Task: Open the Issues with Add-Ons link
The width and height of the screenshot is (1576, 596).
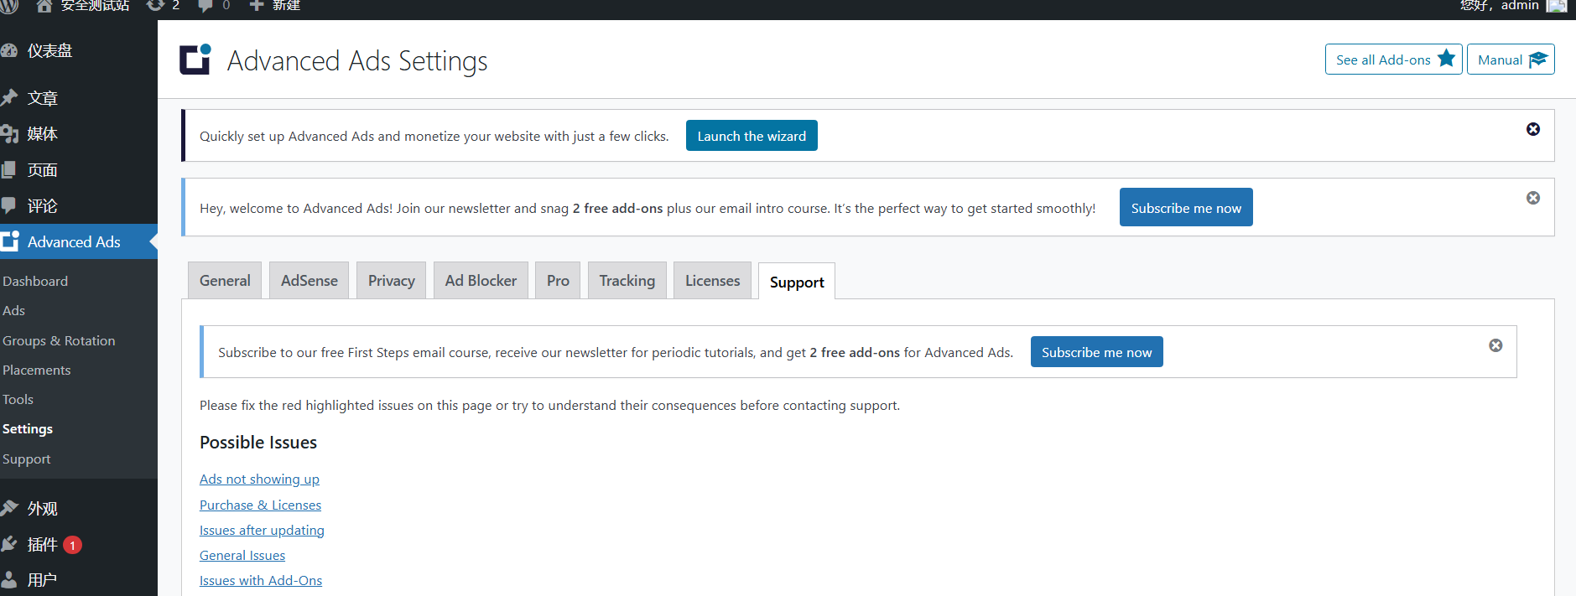Action: pyautogui.click(x=261, y=580)
